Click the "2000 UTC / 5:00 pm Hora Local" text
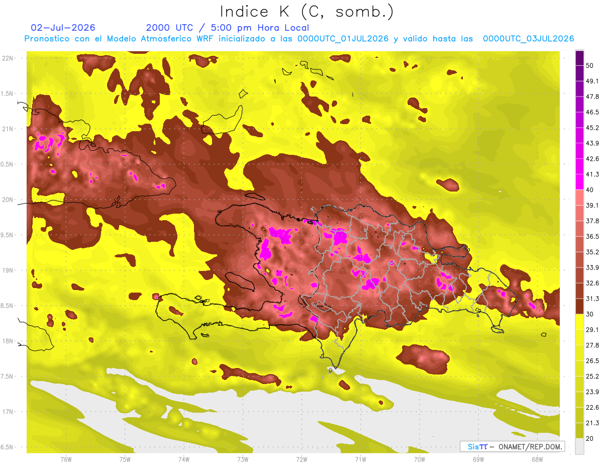The height and width of the screenshot is (466, 603). (228, 28)
